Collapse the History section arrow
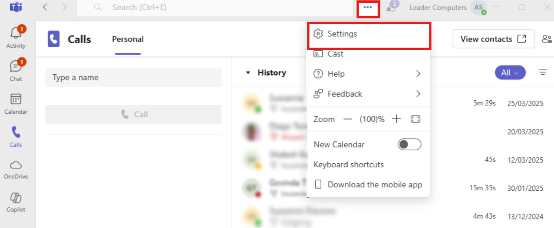Viewport: 554px width, 228px height. click(248, 73)
